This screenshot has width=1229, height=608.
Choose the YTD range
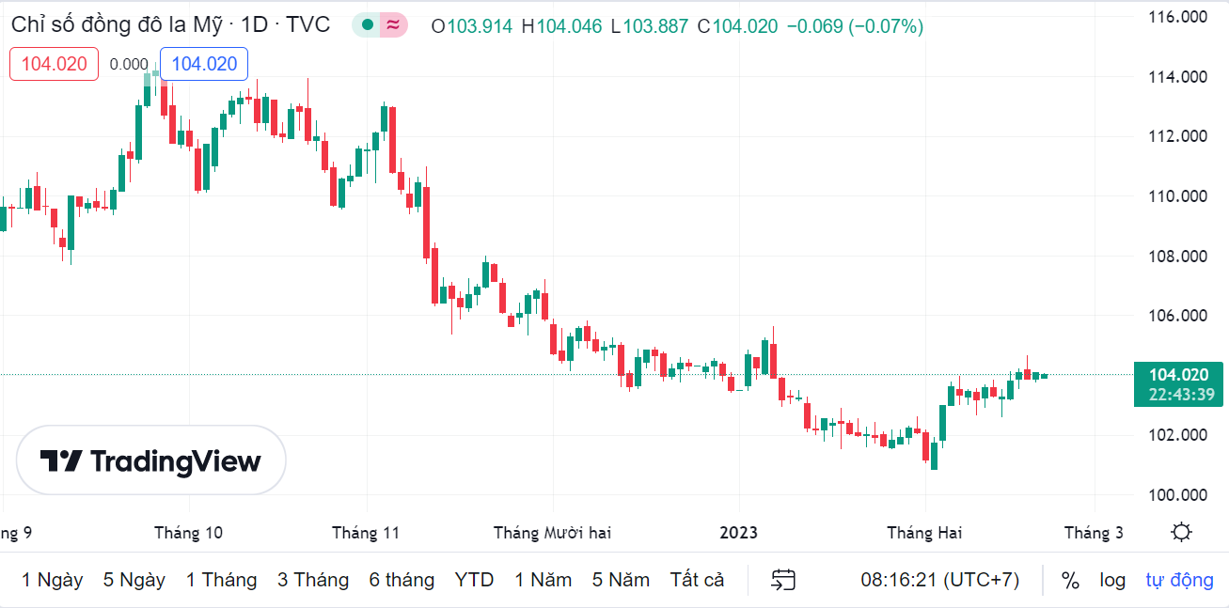tap(474, 580)
